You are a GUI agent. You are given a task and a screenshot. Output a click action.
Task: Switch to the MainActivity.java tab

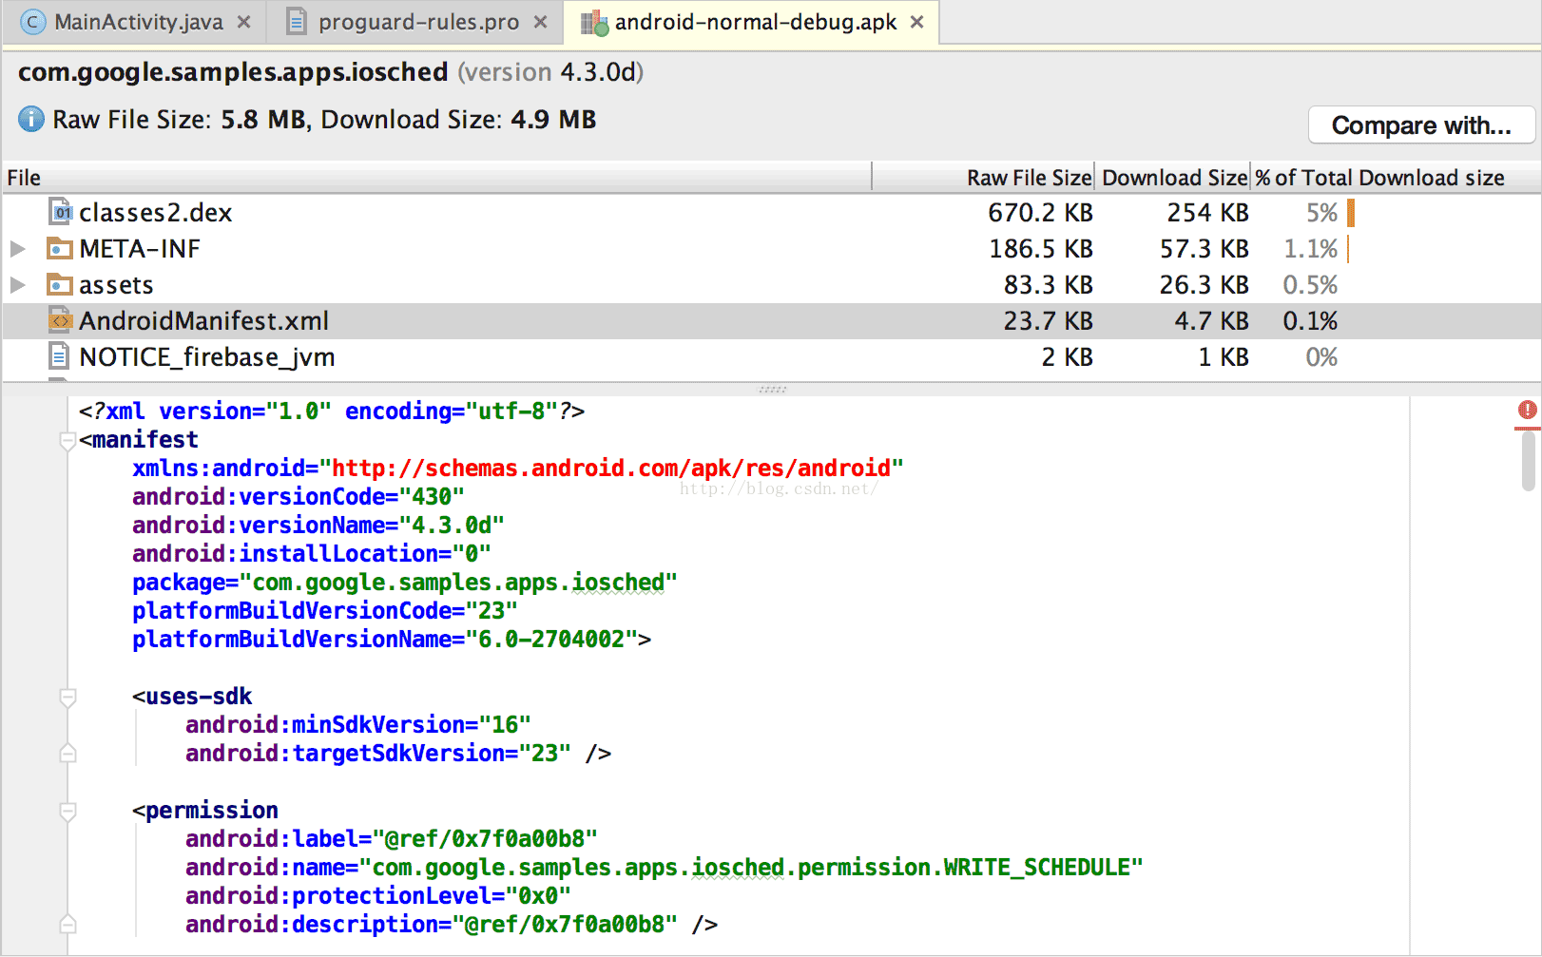[x=138, y=22]
